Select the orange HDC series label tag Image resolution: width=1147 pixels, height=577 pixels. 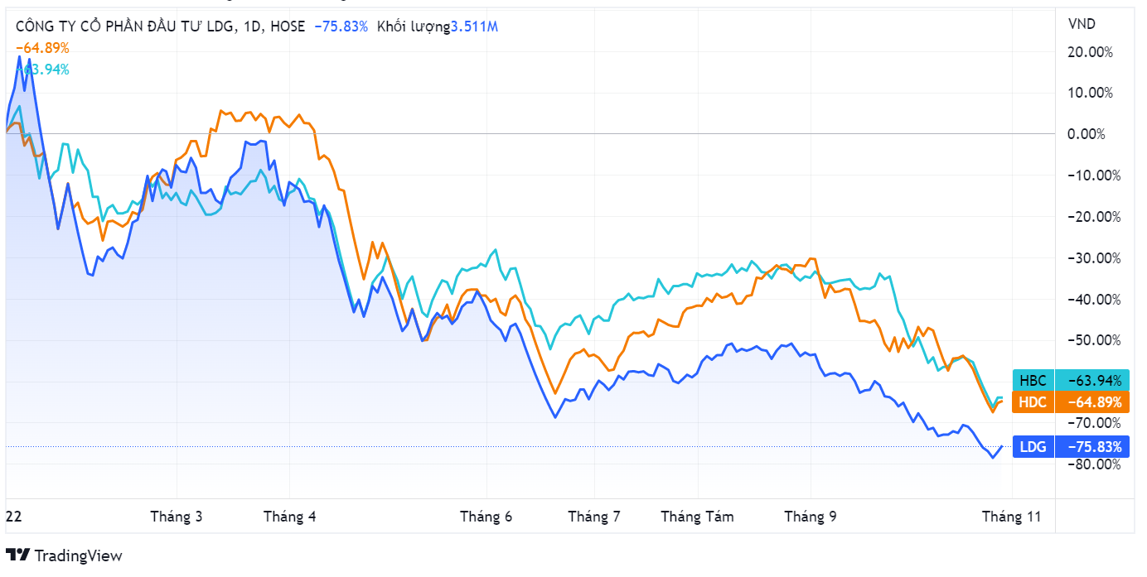pos(1033,402)
